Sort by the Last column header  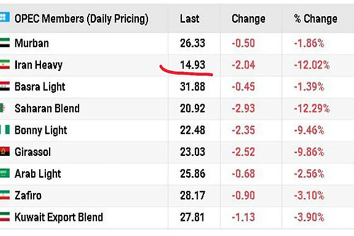coord(190,19)
